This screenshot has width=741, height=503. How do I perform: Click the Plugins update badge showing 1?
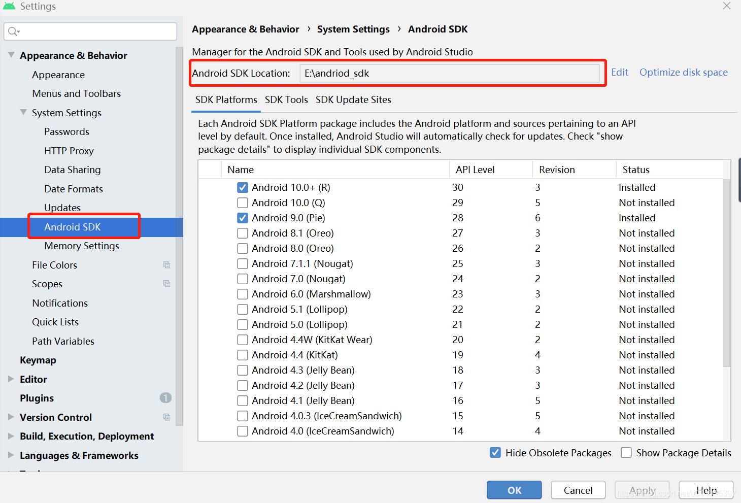(x=165, y=398)
